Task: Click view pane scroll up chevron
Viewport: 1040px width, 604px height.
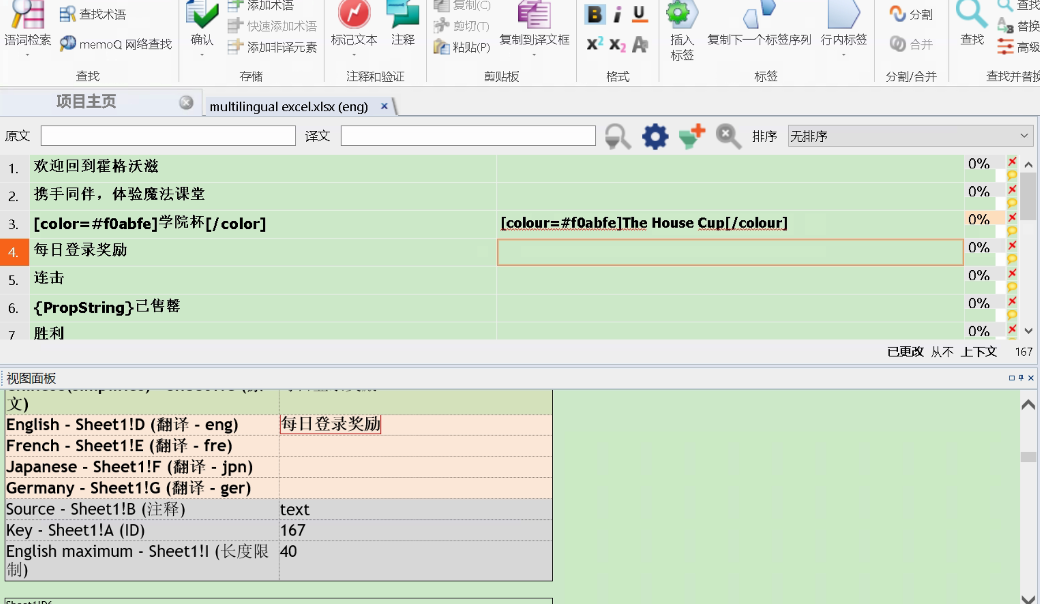Action: coord(1028,405)
